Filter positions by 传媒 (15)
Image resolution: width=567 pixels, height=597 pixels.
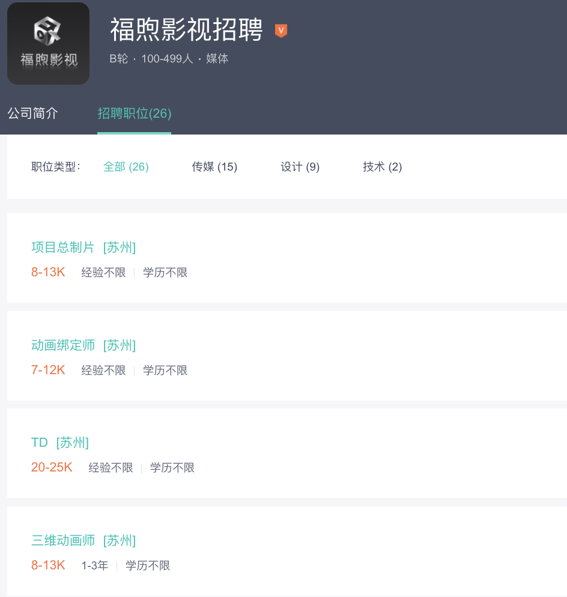click(214, 167)
